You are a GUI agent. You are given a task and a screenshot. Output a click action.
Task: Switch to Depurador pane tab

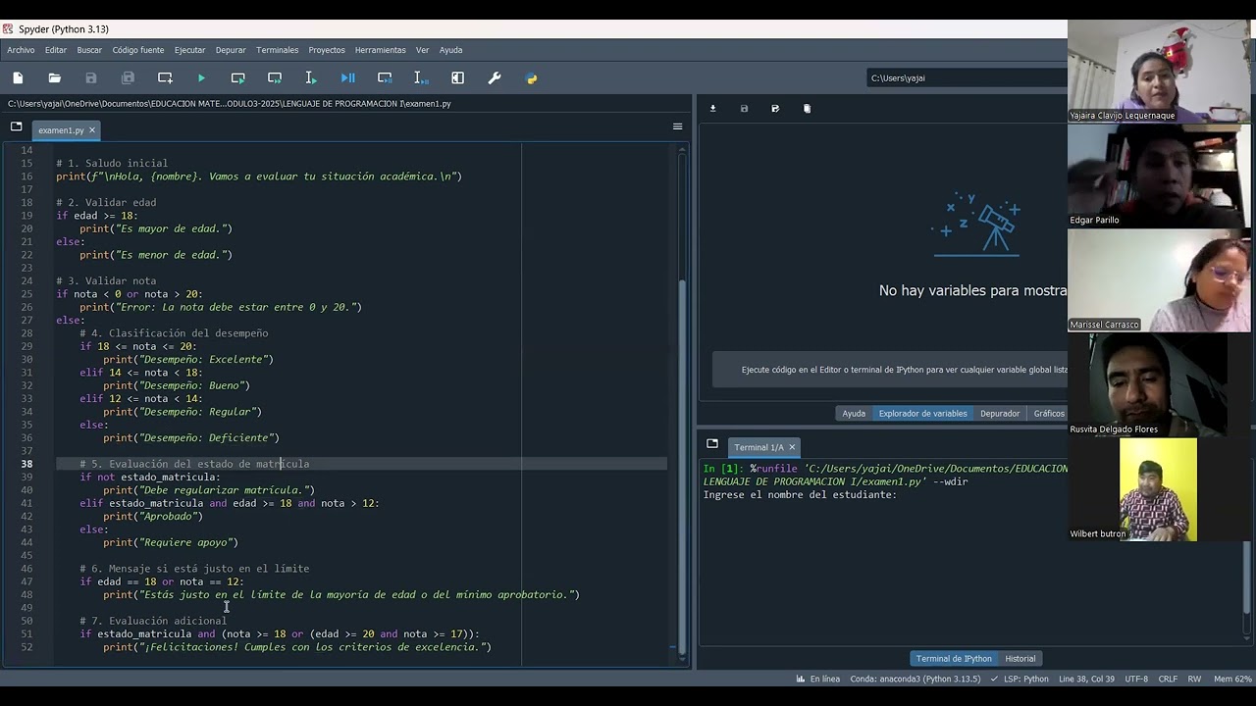click(1000, 414)
